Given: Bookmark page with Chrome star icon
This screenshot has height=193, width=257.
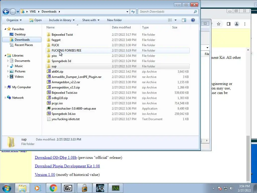Looking at the screenshot, I should point(219,24).
